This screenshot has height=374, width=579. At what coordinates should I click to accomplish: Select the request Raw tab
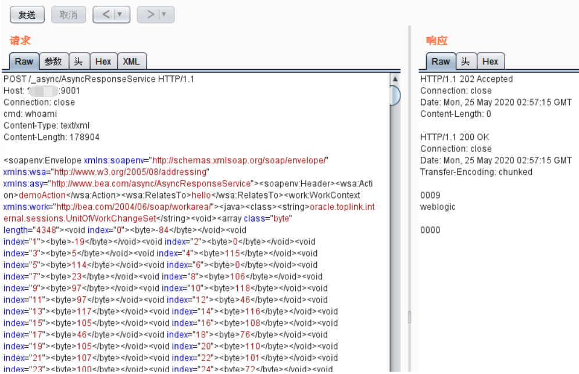(24, 61)
